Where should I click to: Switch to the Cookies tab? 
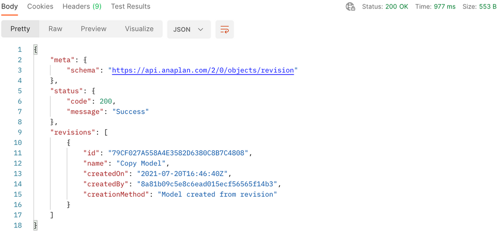click(40, 7)
